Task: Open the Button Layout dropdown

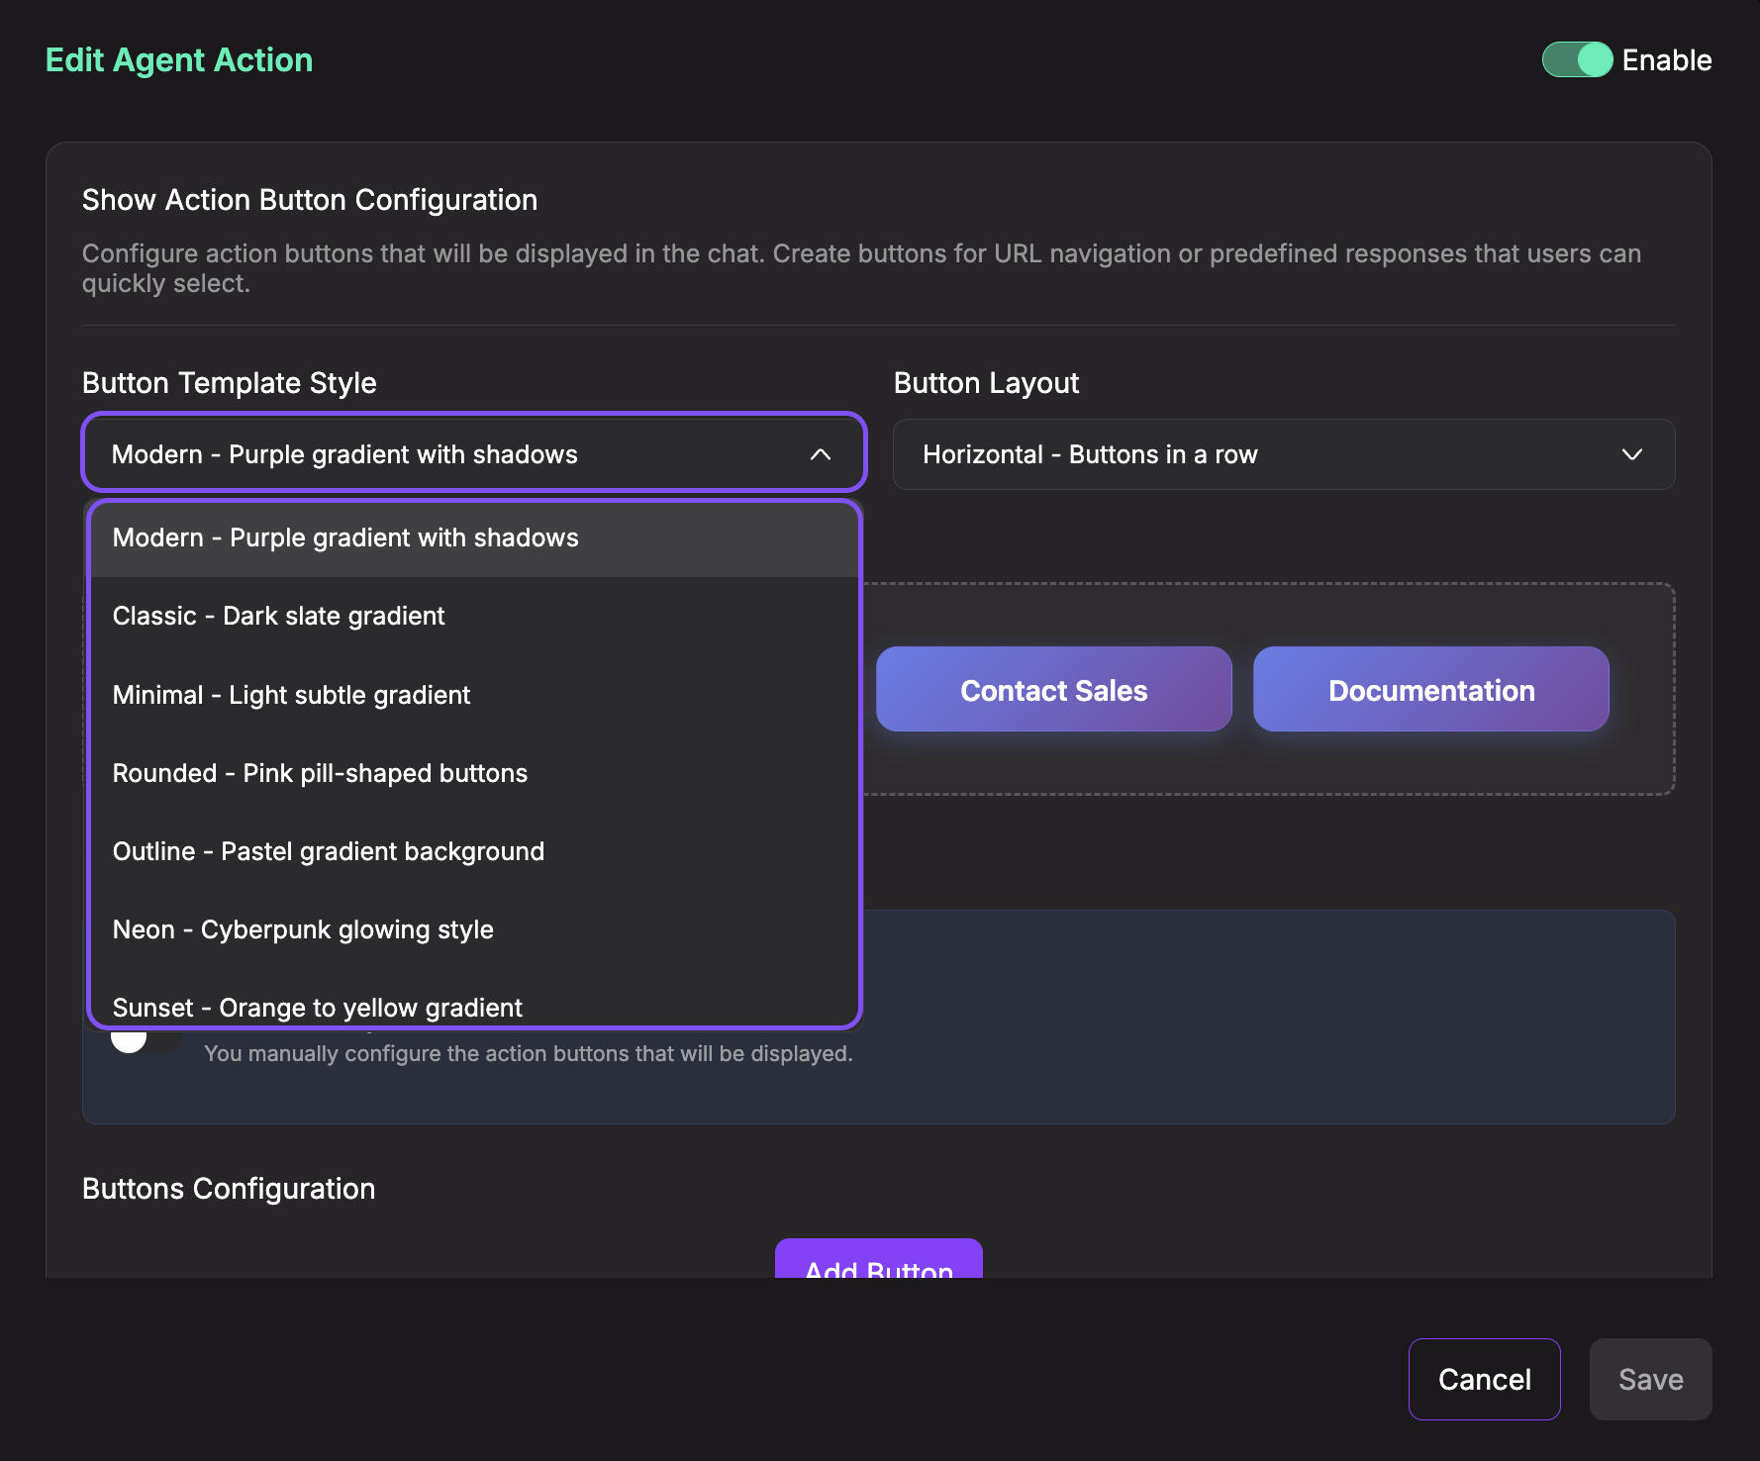Action: [1283, 454]
